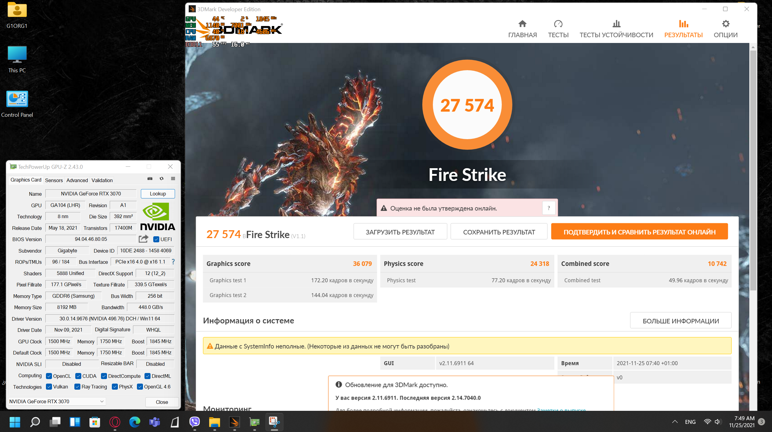Open the 3DMark home icon
The image size is (772, 432).
coord(522,24)
